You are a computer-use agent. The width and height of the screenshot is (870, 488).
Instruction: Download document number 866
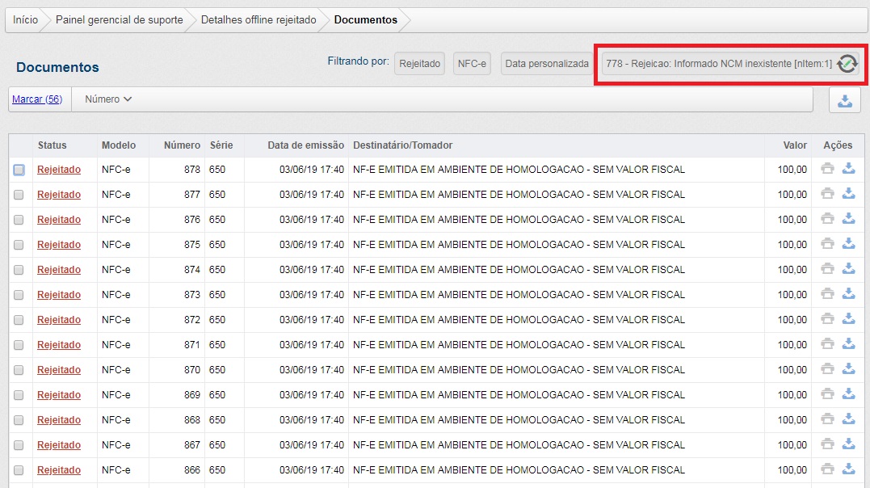point(848,469)
